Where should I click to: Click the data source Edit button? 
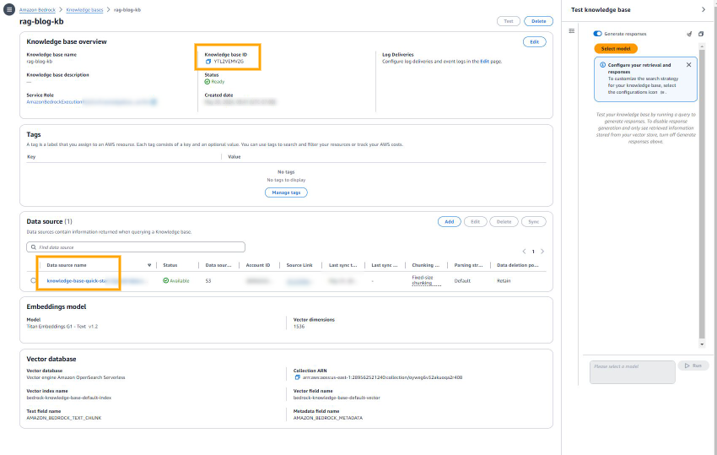tap(476, 222)
